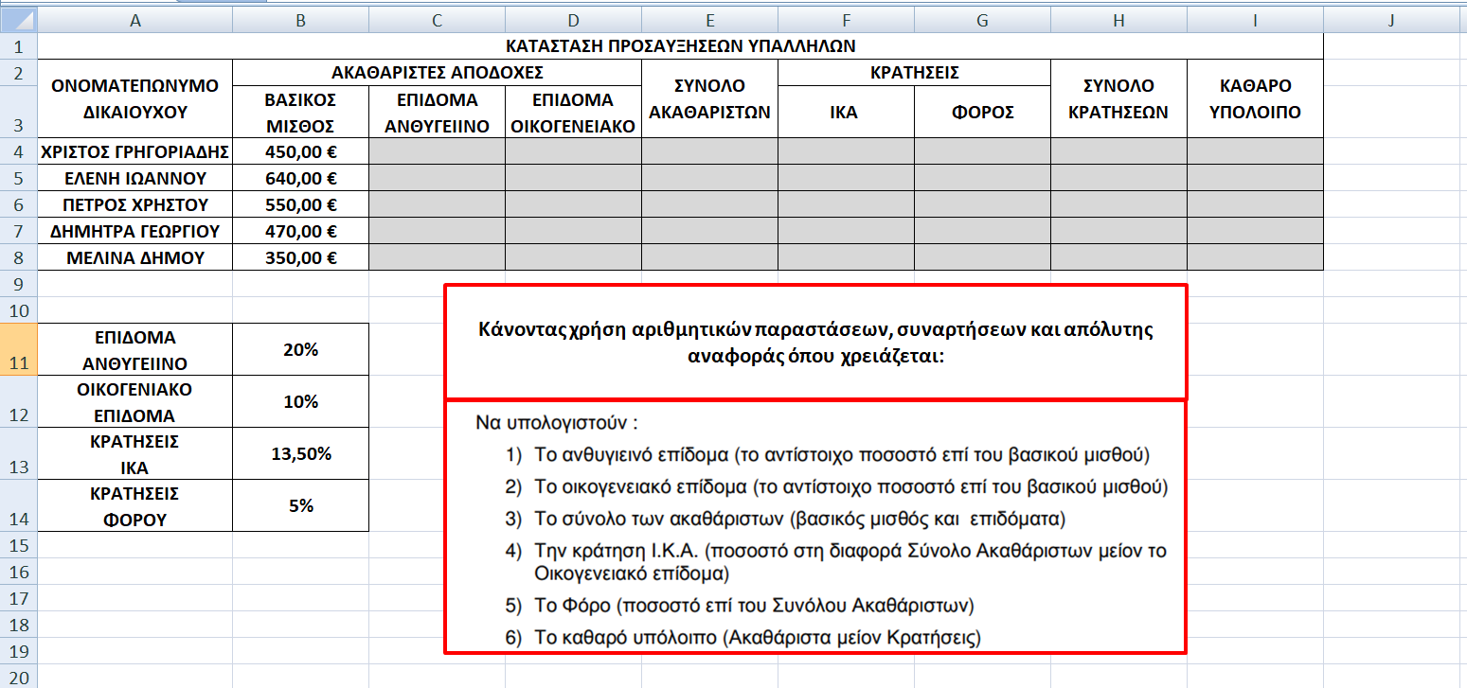1467x688 pixels.
Task: Select the ΚΡΑΤΗΣΕΙΣ merged header cell
Action: (914, 72)
